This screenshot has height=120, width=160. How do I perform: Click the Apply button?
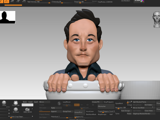pos(56,108)
